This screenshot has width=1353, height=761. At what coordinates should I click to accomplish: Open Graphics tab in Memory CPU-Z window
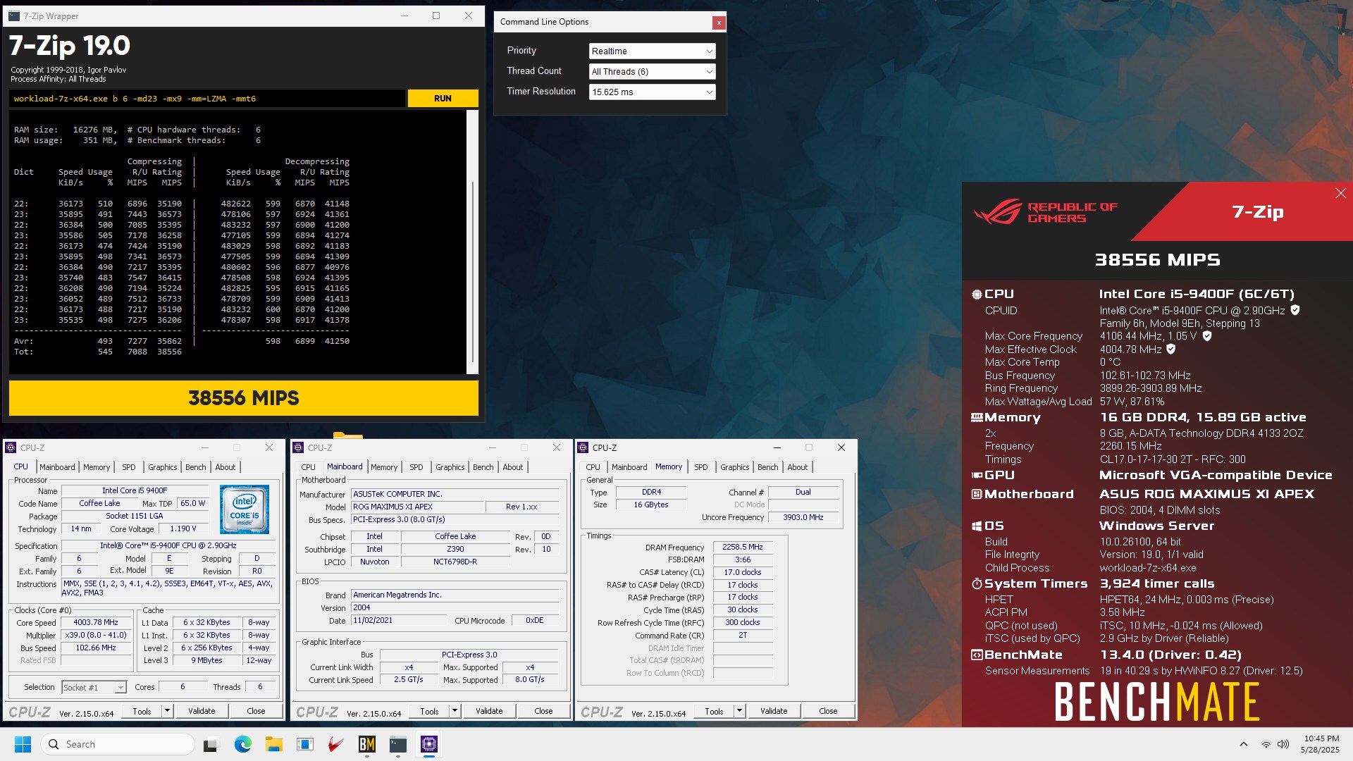[735, 467]
